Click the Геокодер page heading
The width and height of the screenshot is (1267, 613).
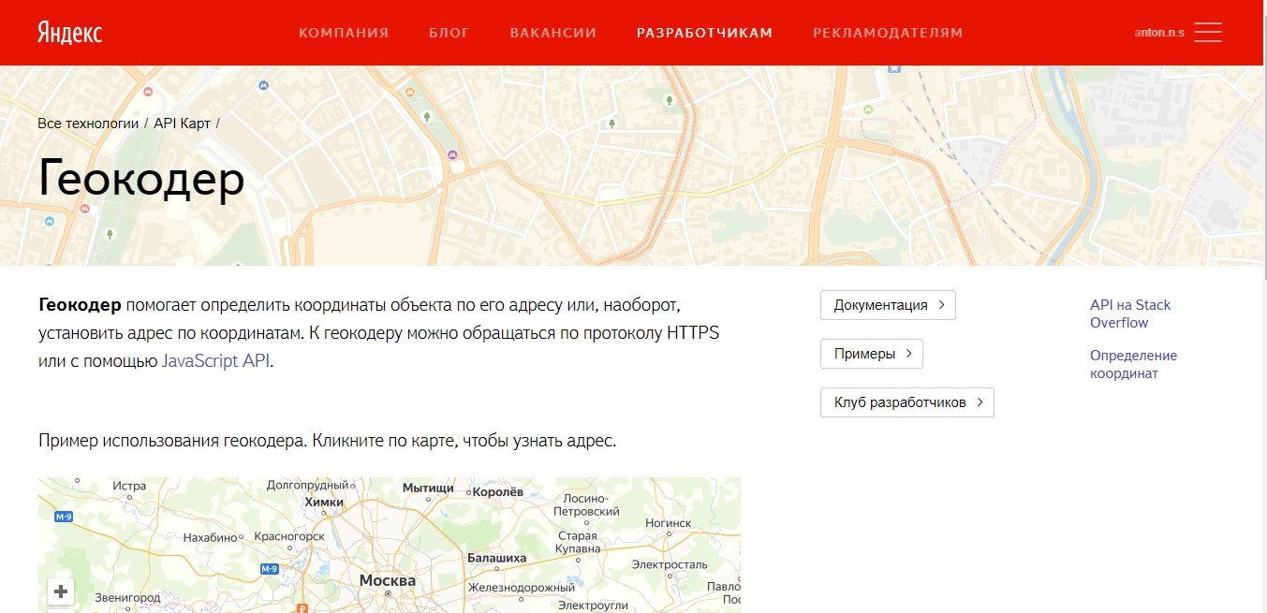point(141,179)
